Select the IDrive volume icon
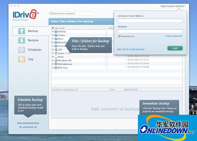The height and width of the screenshot is (141, 197). pos(56,57)
